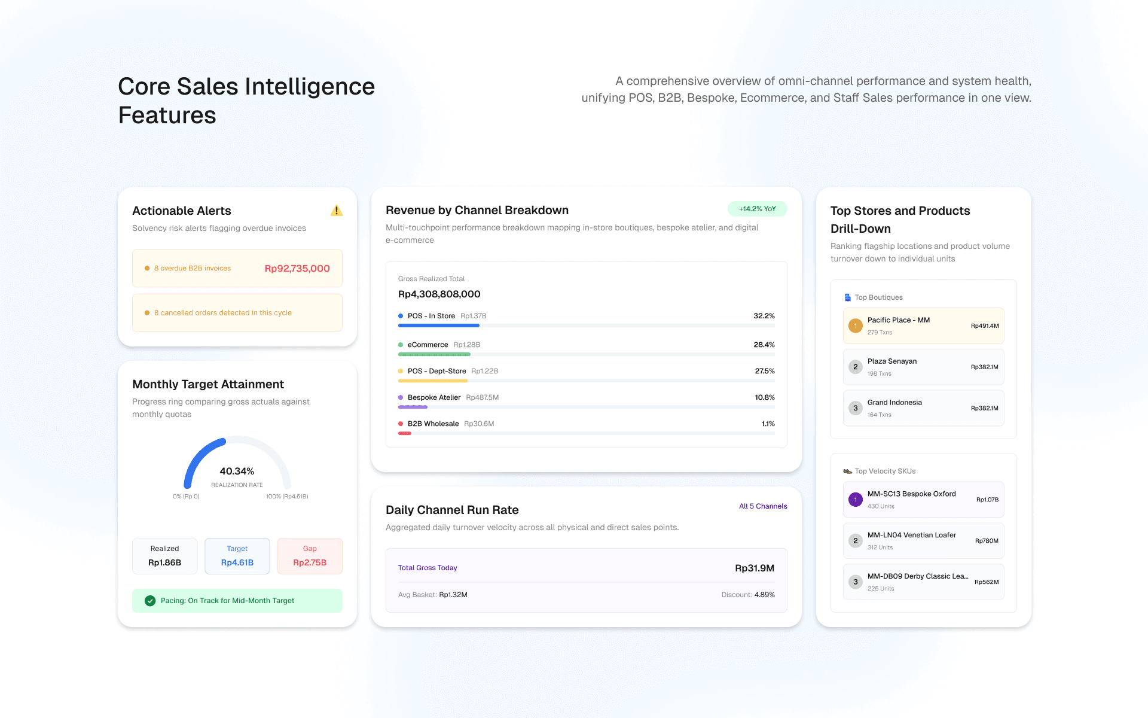Click the POS - In Store progress bar
This screenshot has height=718, width=1148.
(587, 325)
